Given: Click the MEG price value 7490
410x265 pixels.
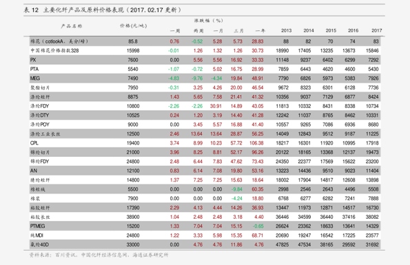Looking at the screenshot, I should 133,78.
